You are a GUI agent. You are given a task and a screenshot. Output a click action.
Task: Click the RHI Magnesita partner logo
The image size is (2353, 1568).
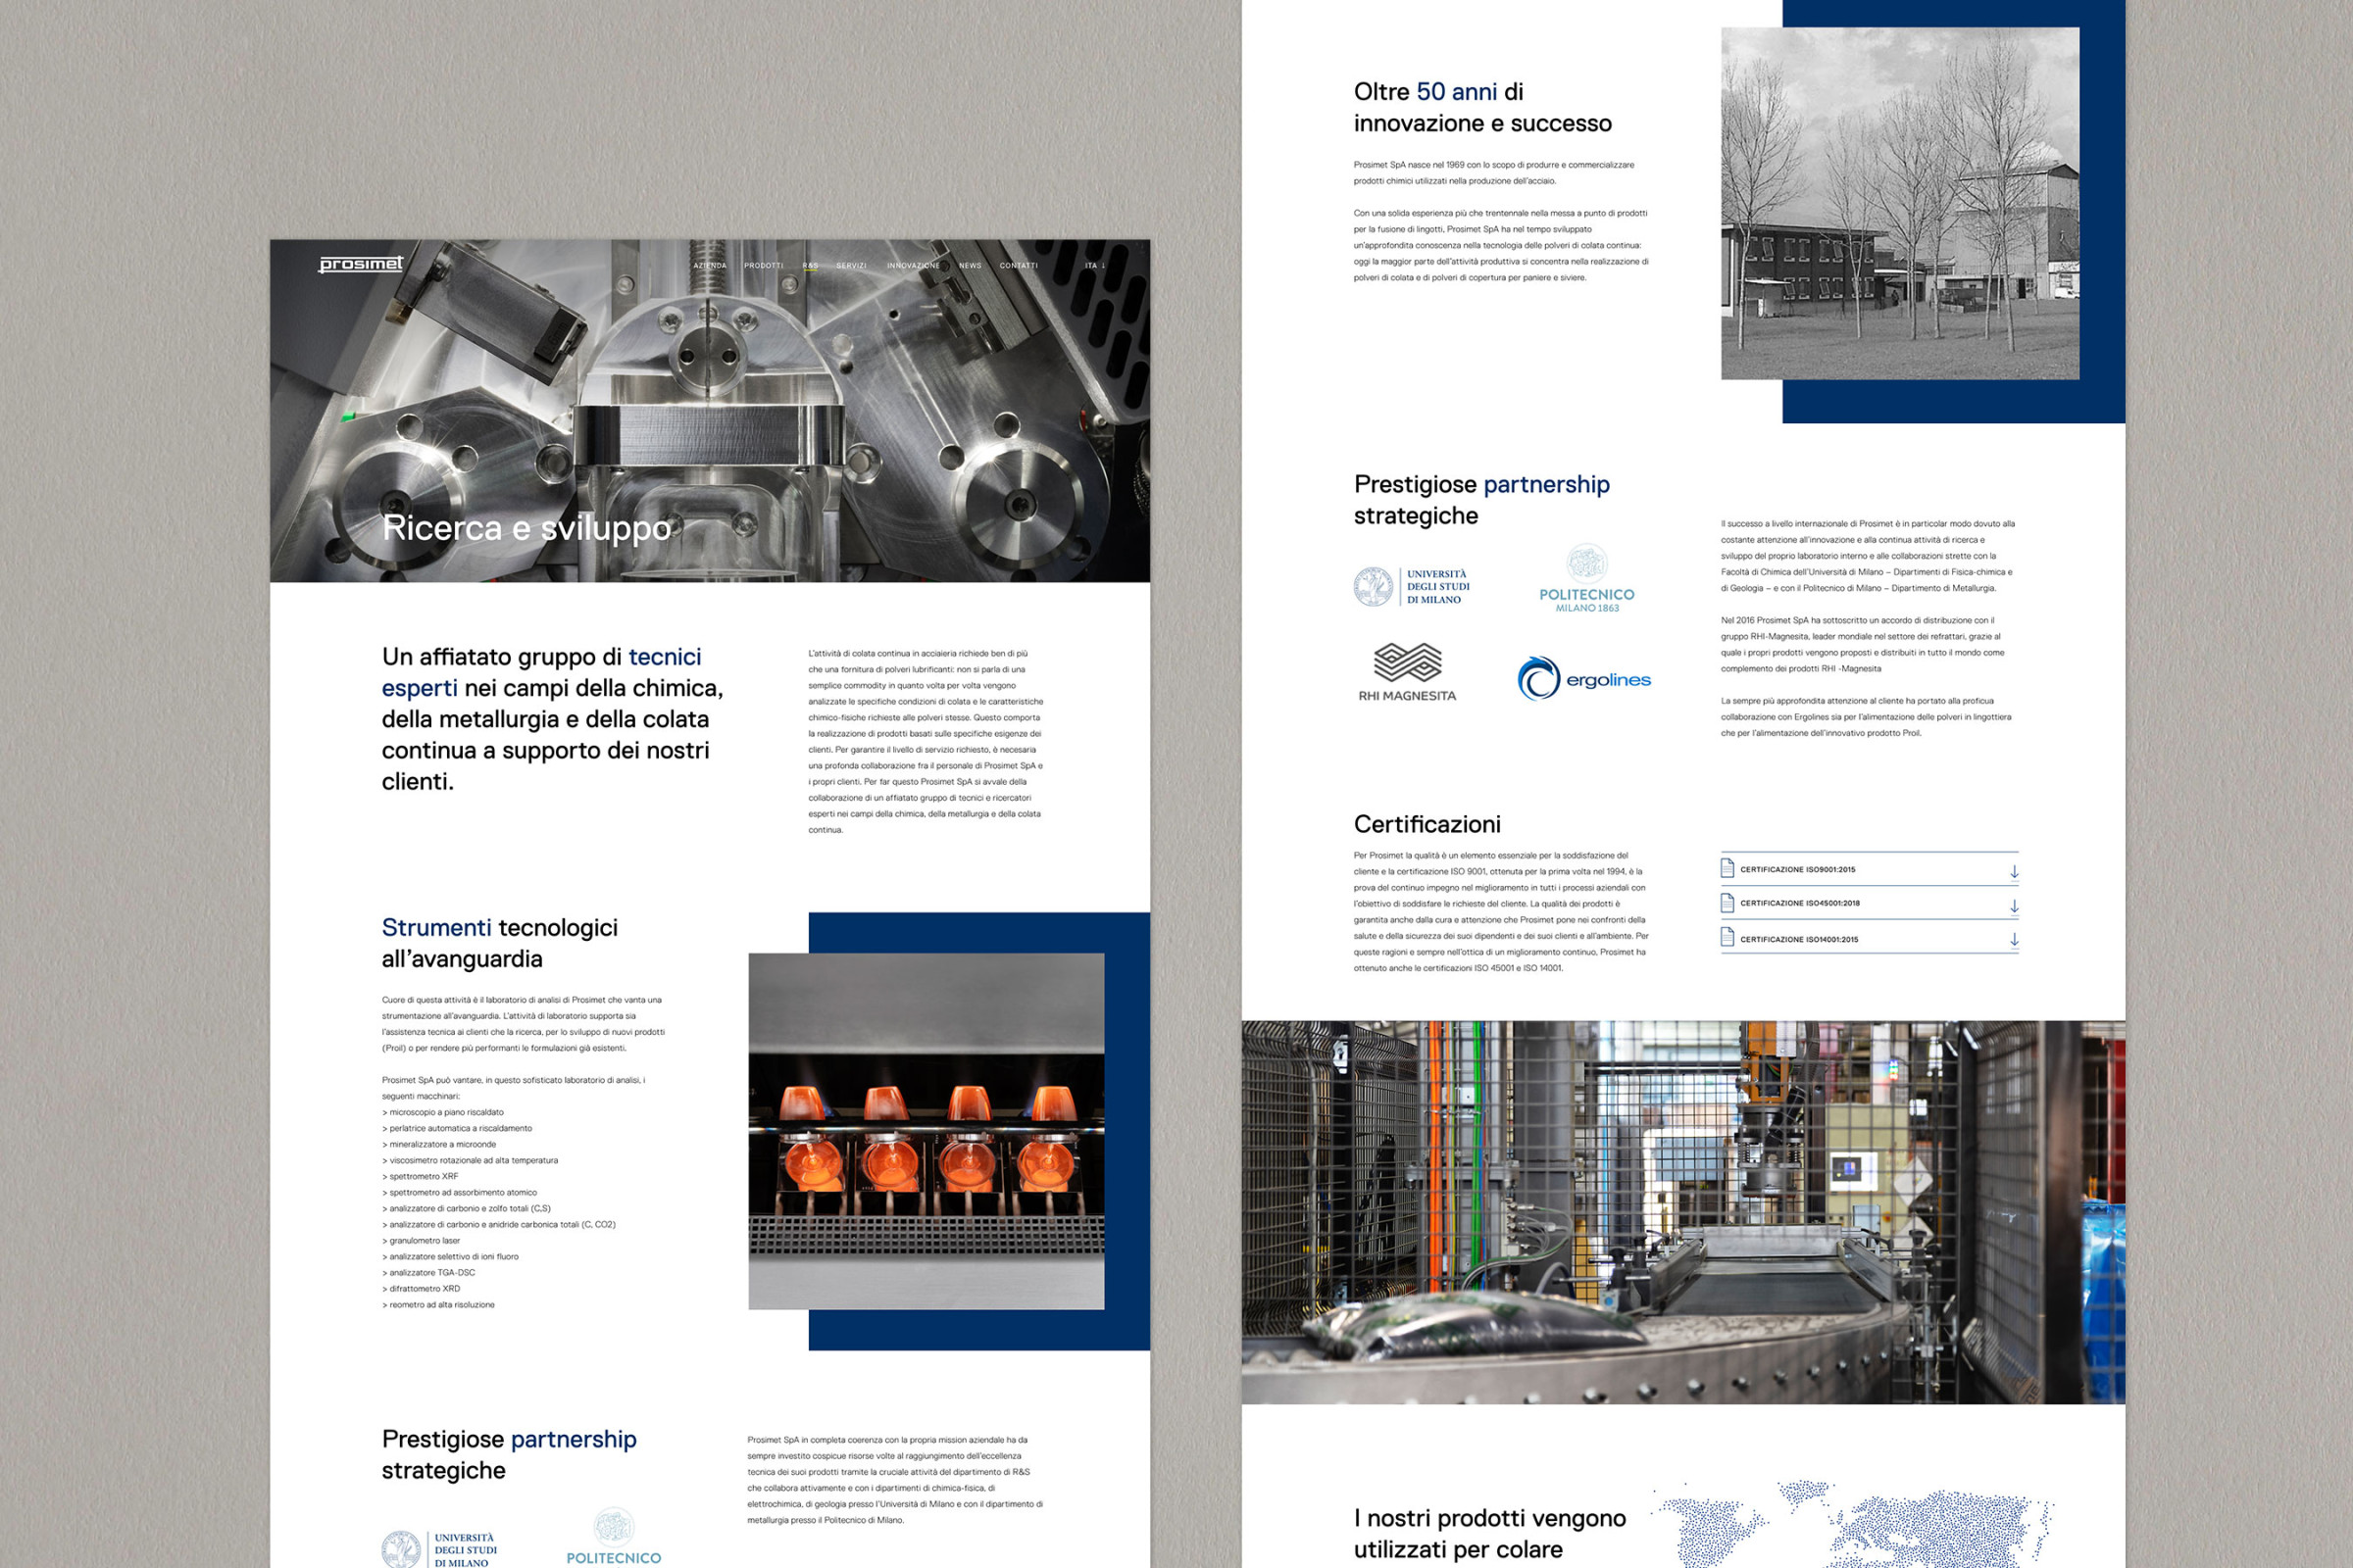coord(1407,673)
